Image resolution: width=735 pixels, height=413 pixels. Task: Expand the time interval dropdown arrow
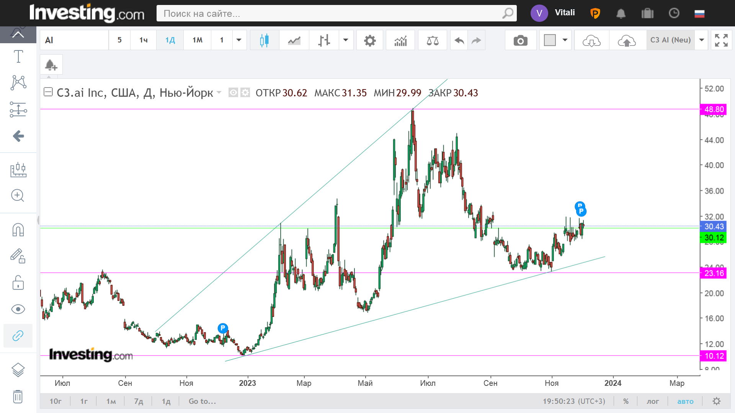point(239,40)
